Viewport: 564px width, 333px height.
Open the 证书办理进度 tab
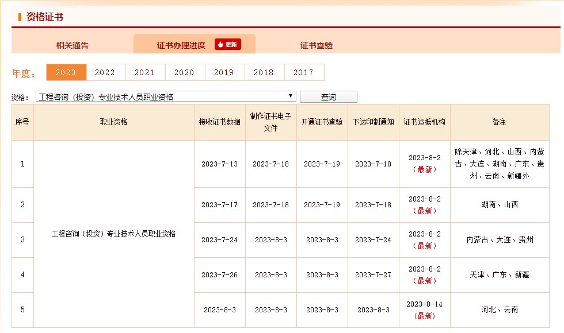180,44
